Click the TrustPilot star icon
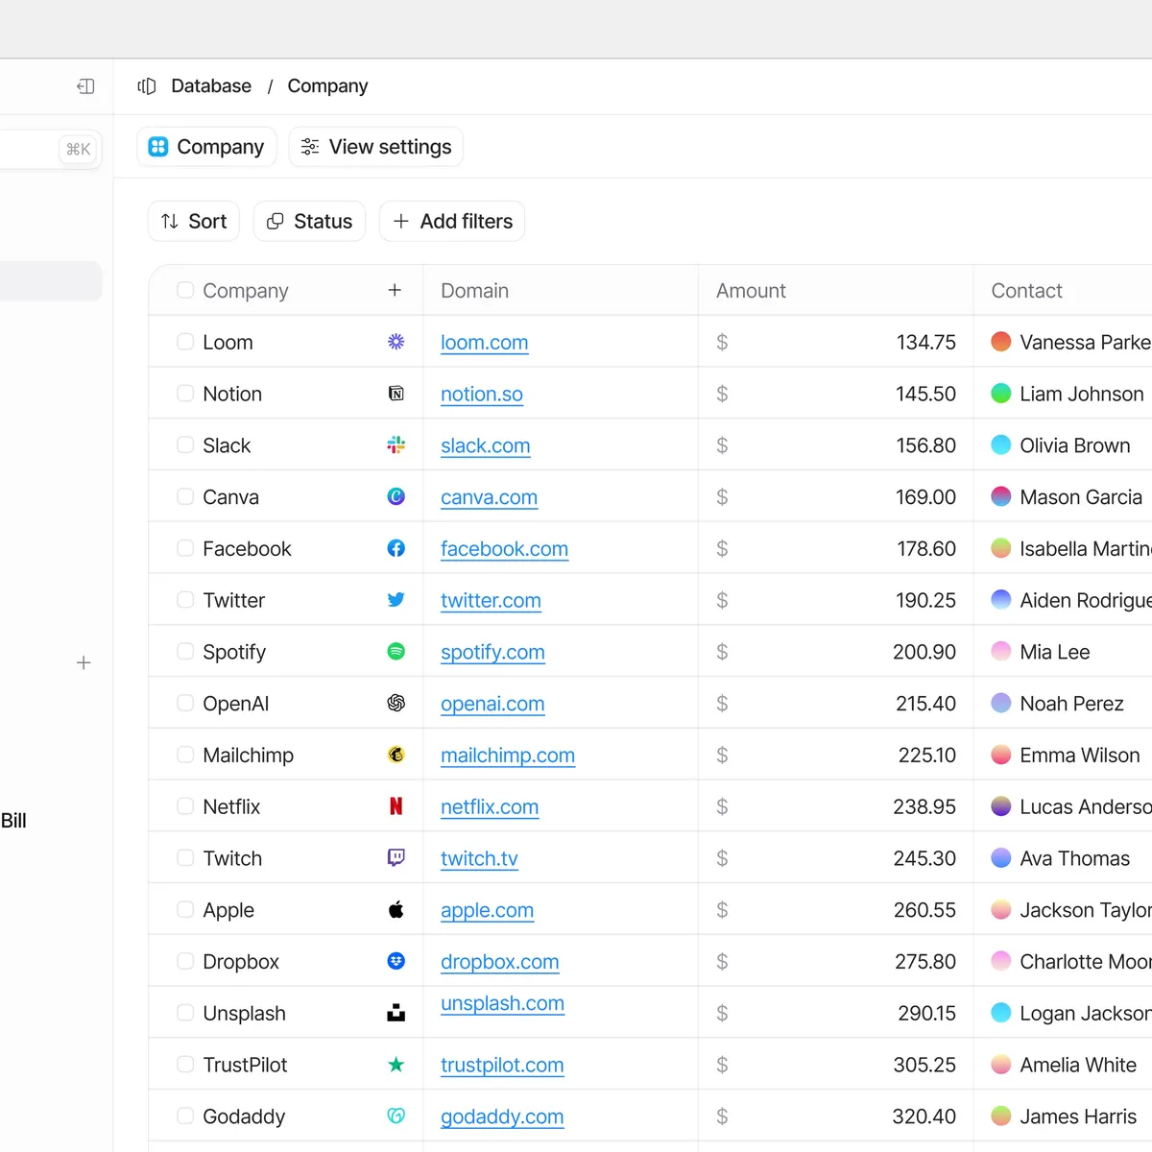 pyautogui.click(x=396, y=1065)
